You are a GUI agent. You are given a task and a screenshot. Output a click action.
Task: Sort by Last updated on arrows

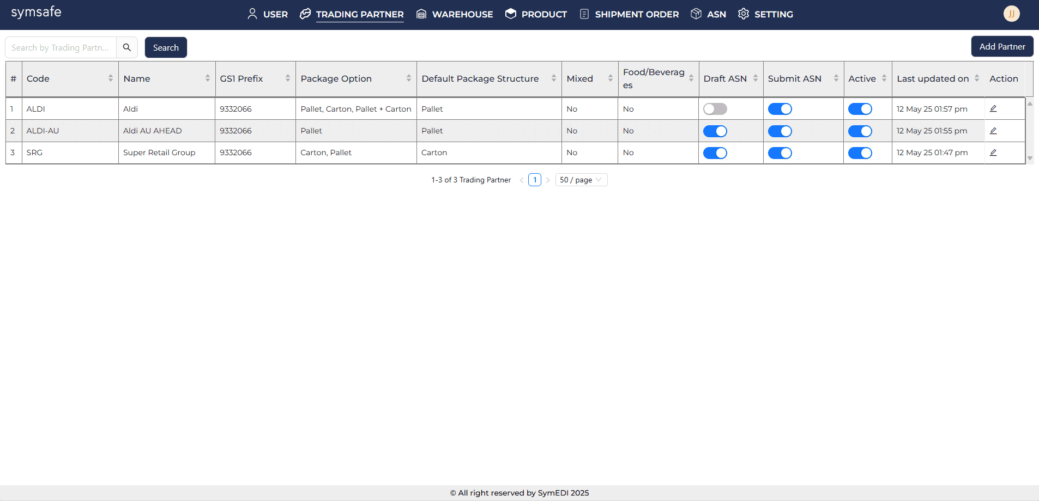coord(977,78)
